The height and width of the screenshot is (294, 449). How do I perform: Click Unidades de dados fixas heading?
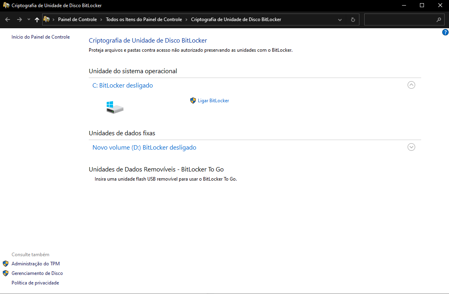point(122,133)
